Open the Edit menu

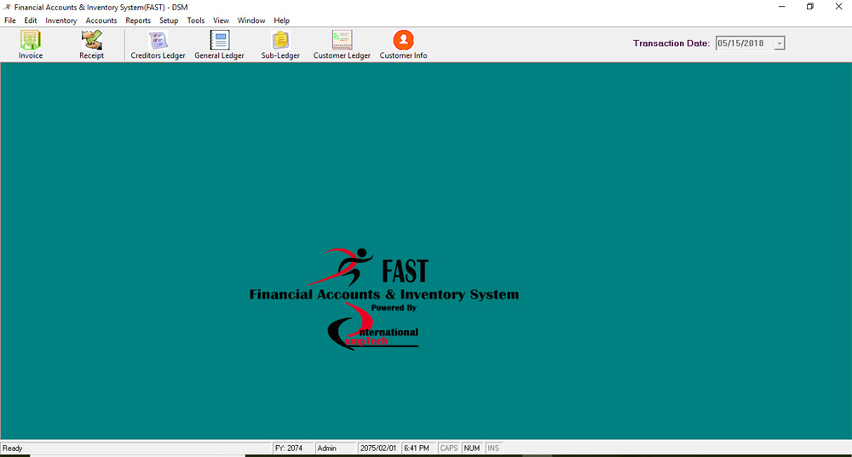[x=31, y=20]
